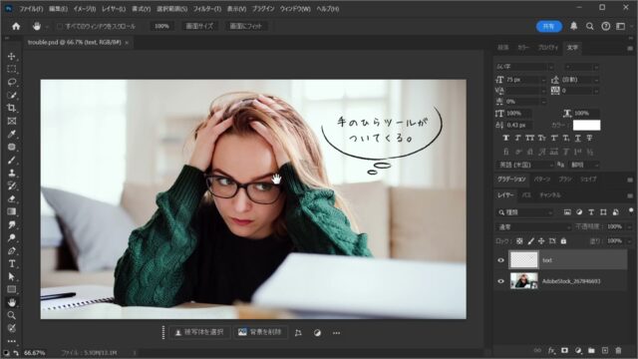
Task: Select the Eyedropper tool
Action: tap(12, 134)
